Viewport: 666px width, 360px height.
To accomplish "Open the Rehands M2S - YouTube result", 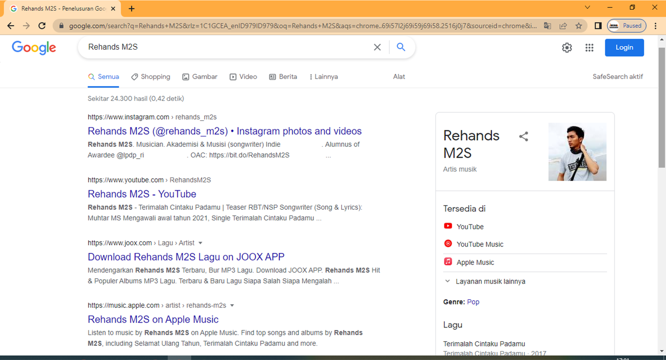I will coord(142,194).
